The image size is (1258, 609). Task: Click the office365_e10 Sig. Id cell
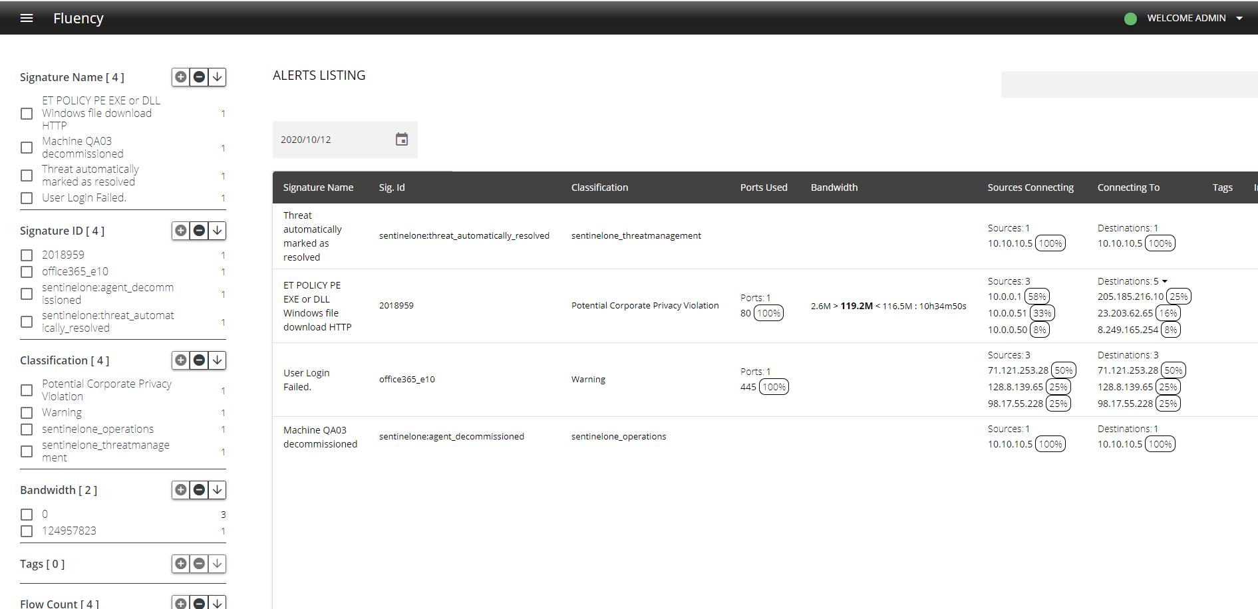(407, 379)
